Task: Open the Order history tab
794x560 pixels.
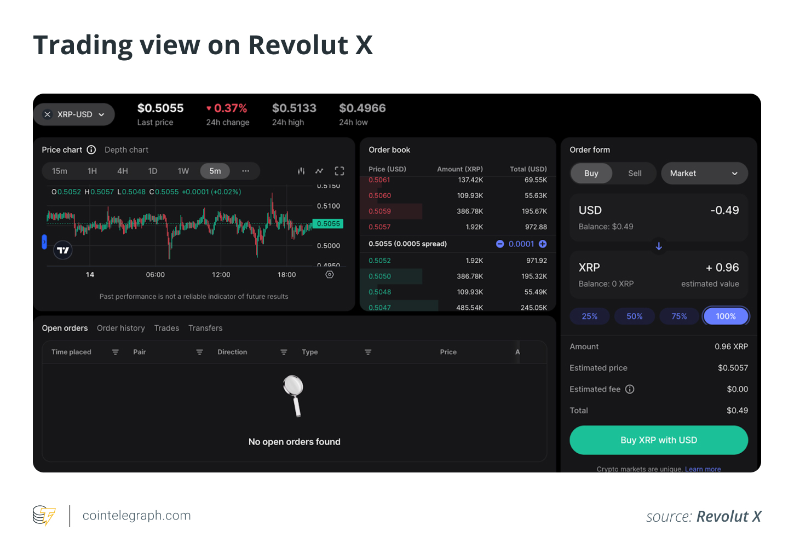Action: (121, 328)
